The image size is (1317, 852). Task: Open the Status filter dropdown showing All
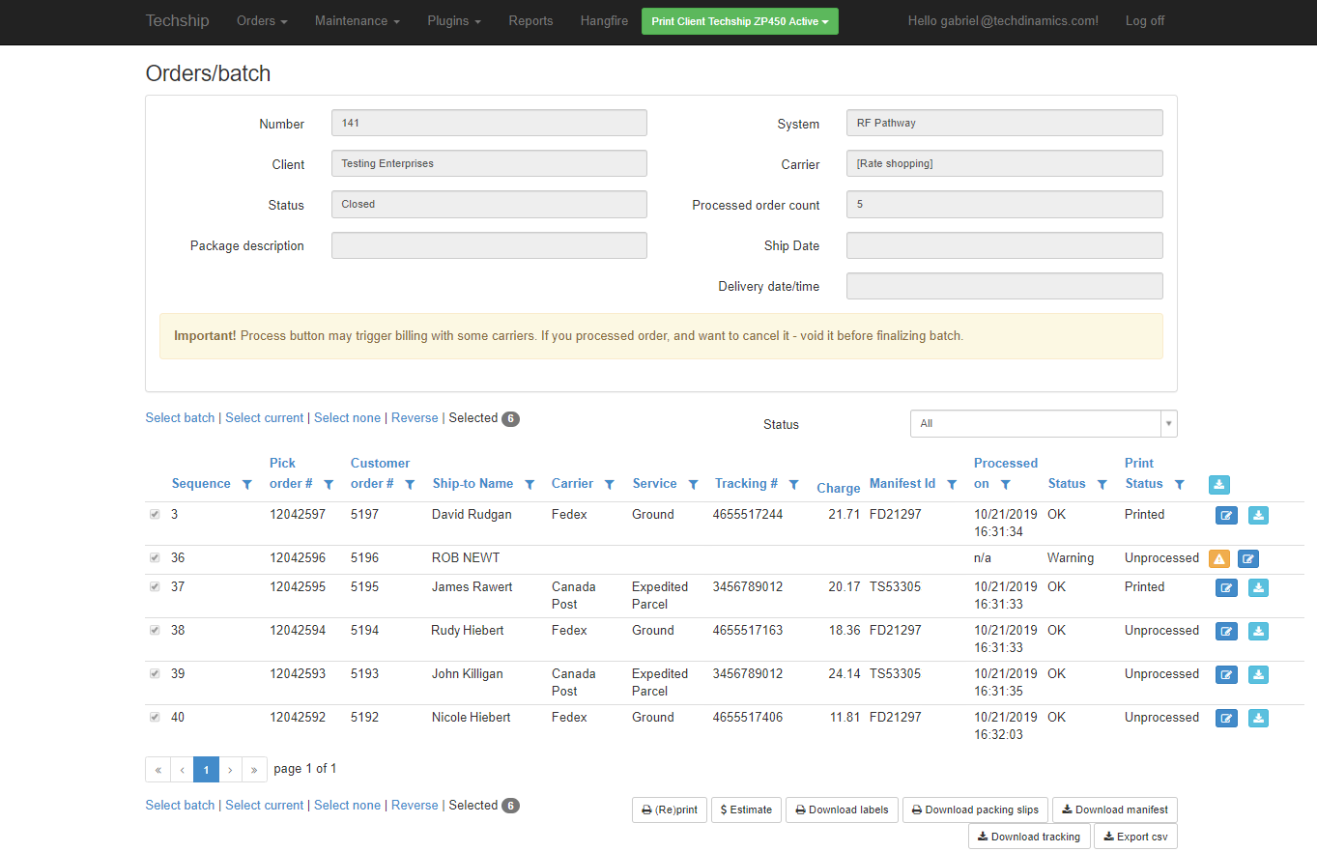click(1044, 423)
